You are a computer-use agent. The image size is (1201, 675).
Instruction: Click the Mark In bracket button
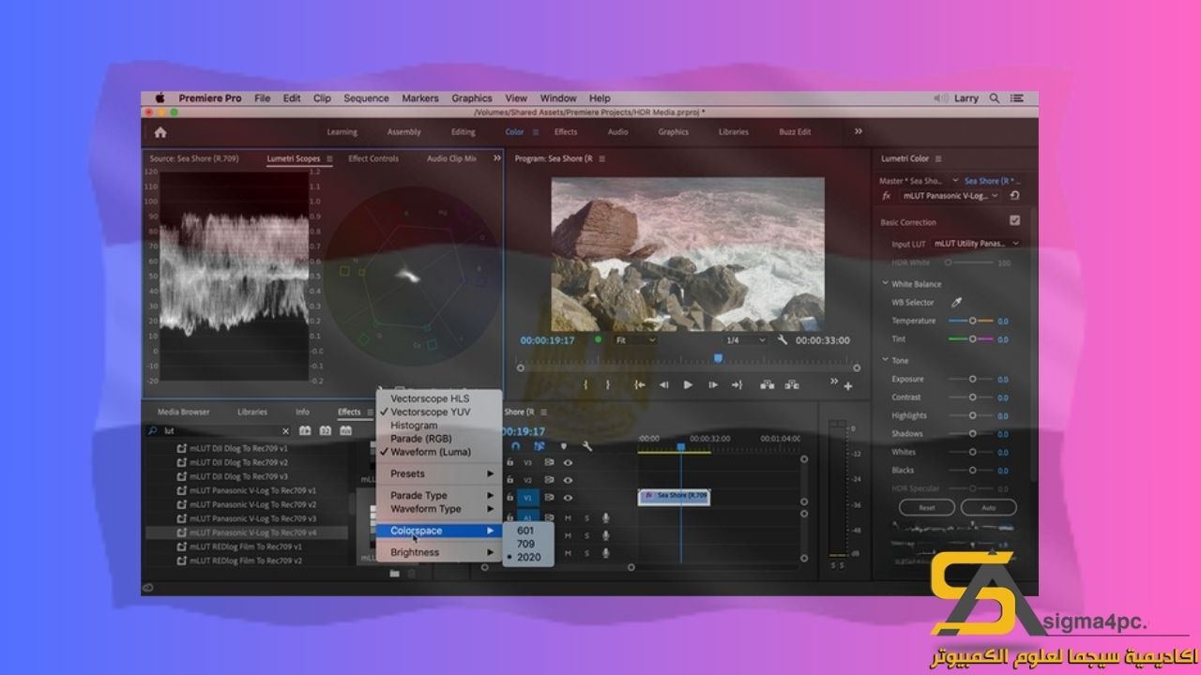[586, 384]
